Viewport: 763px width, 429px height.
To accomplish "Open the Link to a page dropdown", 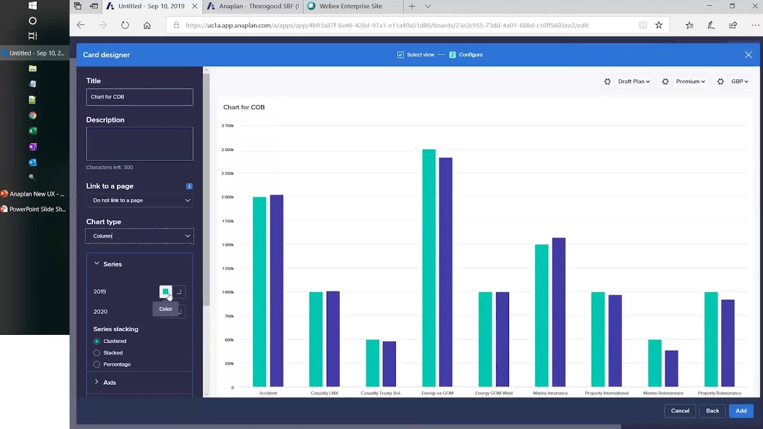I will pos(139,200).
